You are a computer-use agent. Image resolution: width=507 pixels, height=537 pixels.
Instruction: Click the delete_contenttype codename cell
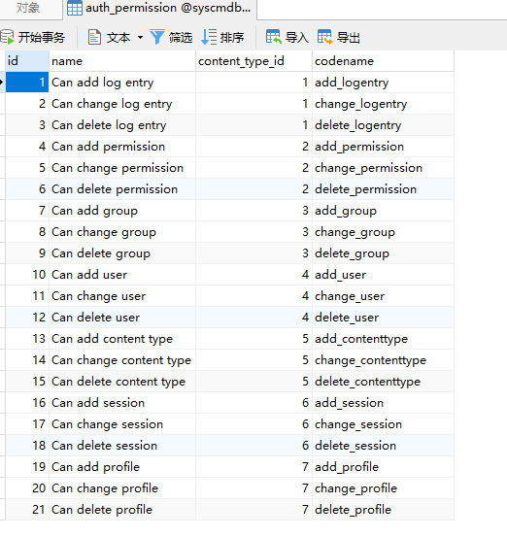click(383, 382)
